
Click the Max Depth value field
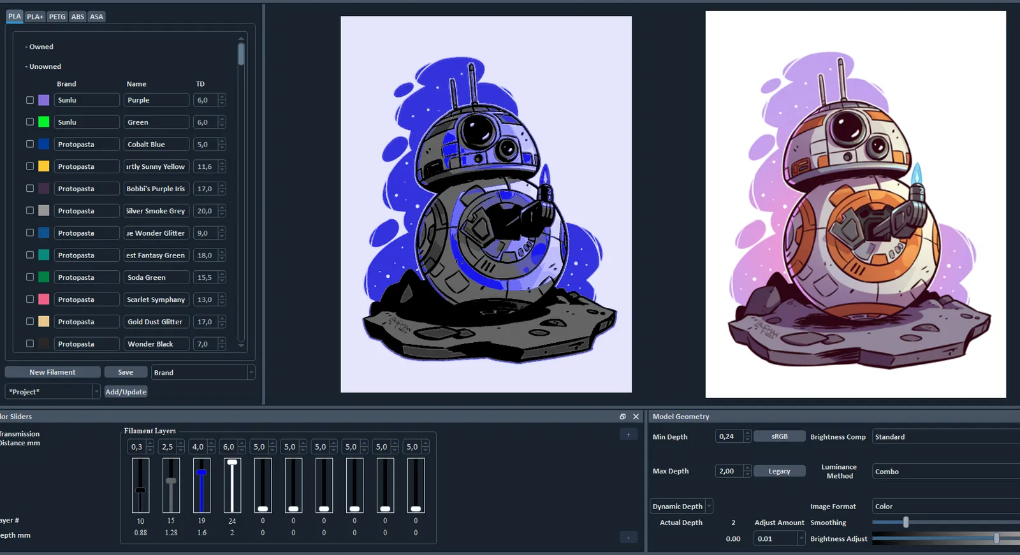pos(730,471)
